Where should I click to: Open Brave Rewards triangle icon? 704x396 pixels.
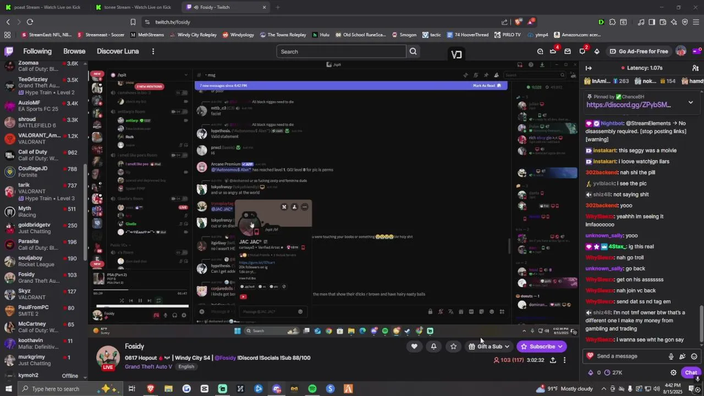tap(531, 22)
